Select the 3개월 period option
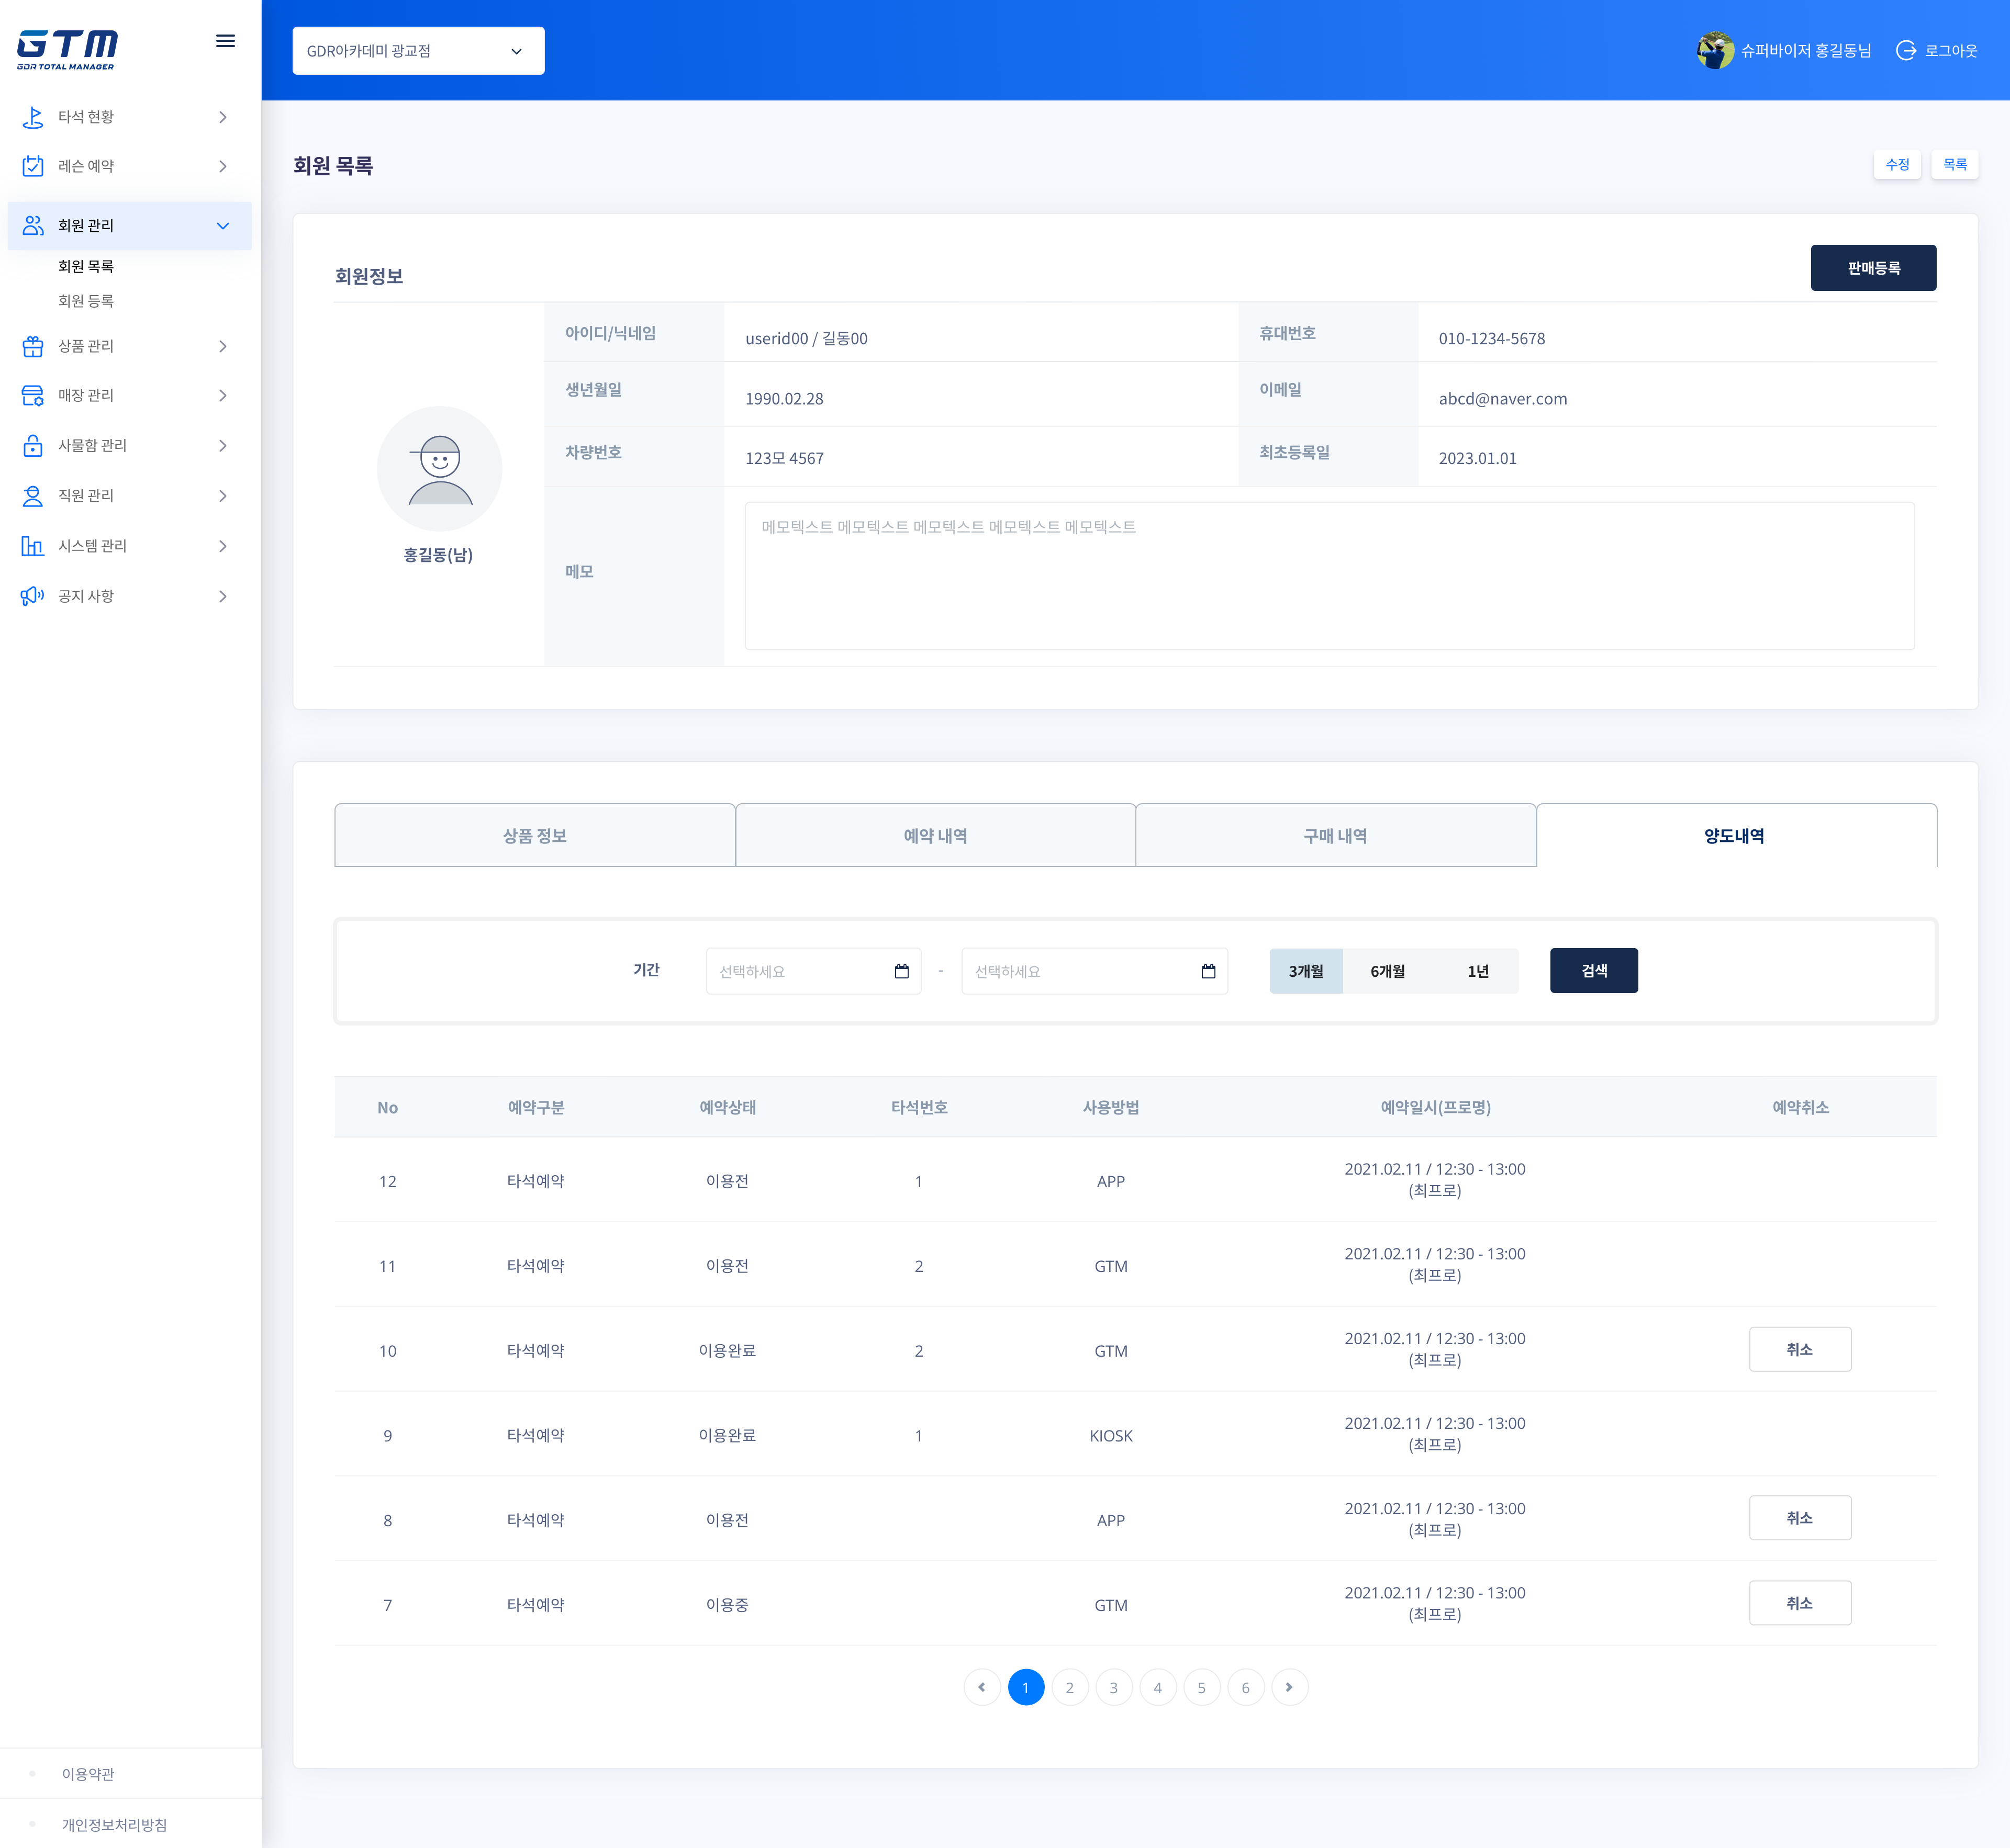 [x=1304, y=971]
